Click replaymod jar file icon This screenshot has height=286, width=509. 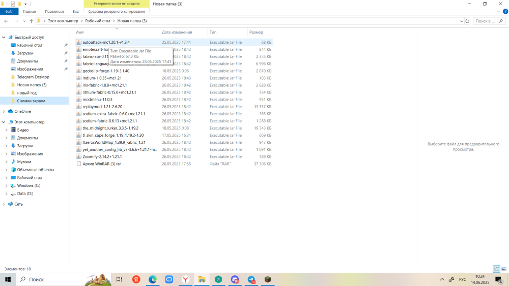[78, 106]
